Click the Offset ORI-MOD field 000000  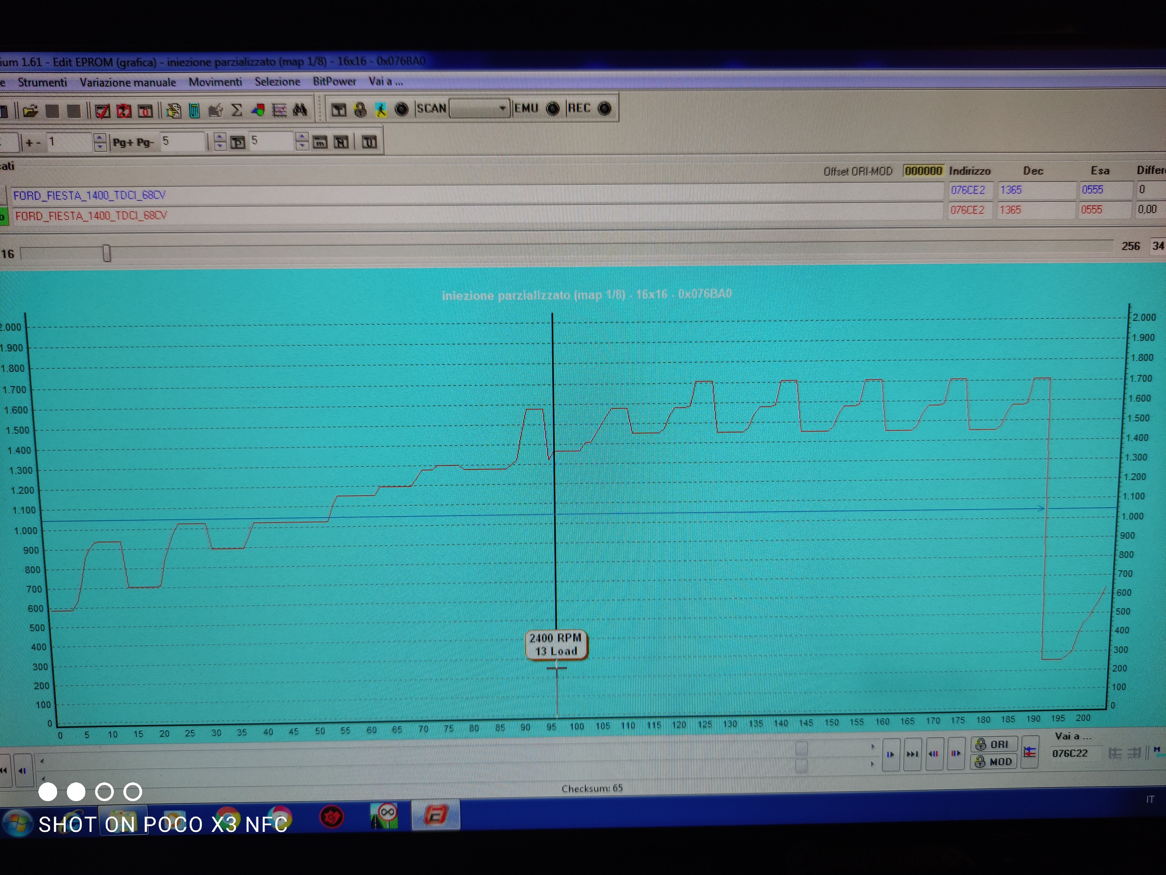923,171
